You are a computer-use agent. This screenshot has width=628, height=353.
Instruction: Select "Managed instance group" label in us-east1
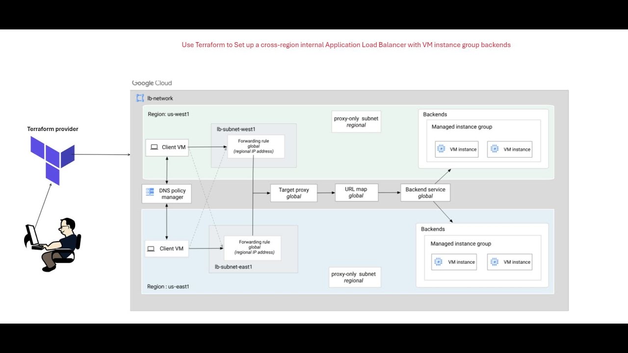tap(461, 244)
